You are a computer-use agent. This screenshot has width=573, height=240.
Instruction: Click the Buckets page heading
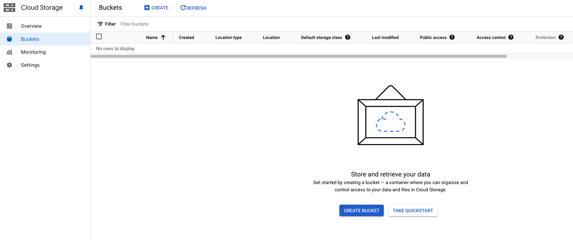click(x=110, y=8)
